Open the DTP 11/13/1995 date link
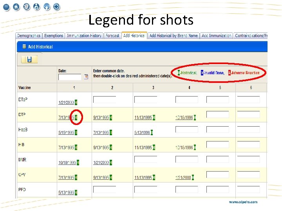 point(143,118)
